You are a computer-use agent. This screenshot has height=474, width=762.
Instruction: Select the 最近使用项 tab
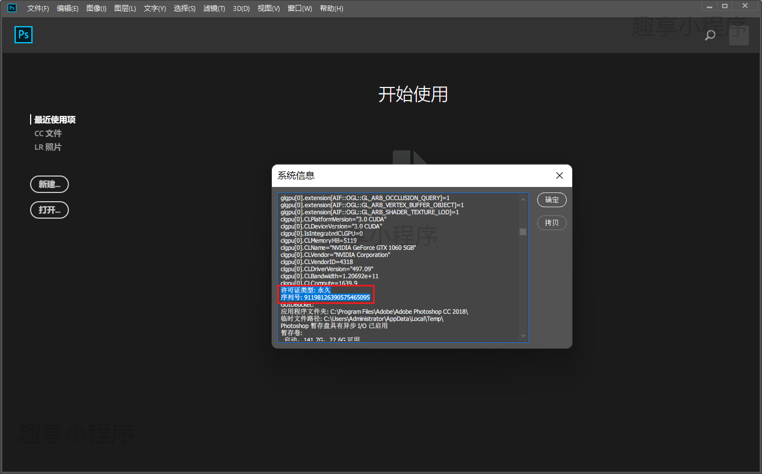55,120
